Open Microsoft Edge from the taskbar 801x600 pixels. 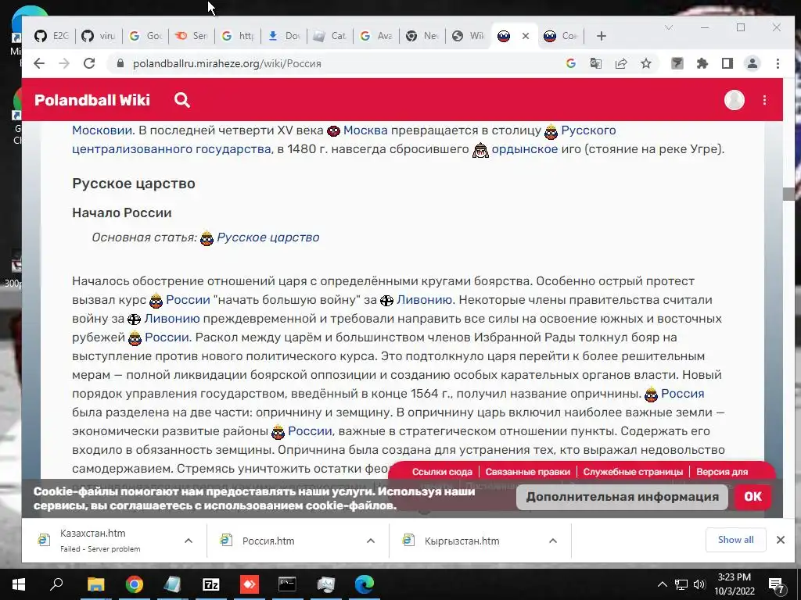[x=365, y=584]
